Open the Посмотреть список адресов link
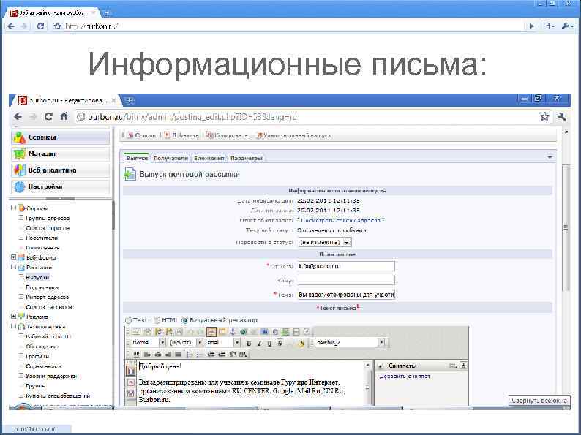The image size is (581, 435). pos(341,220)
